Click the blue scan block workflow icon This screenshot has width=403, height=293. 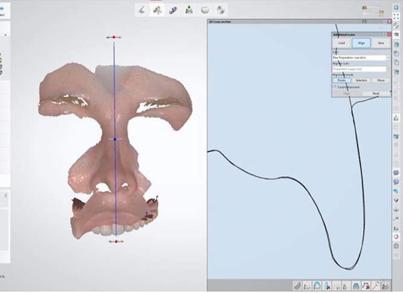[x=173, y=10]
